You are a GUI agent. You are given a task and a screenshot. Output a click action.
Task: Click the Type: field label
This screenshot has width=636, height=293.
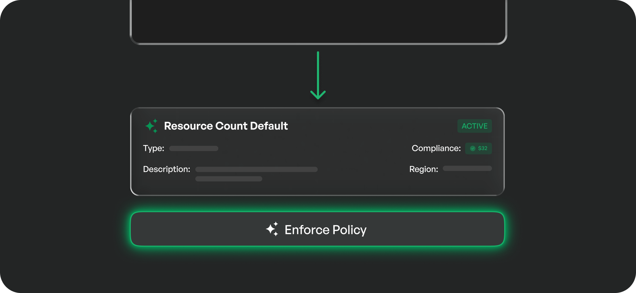(x=153, y=148)
